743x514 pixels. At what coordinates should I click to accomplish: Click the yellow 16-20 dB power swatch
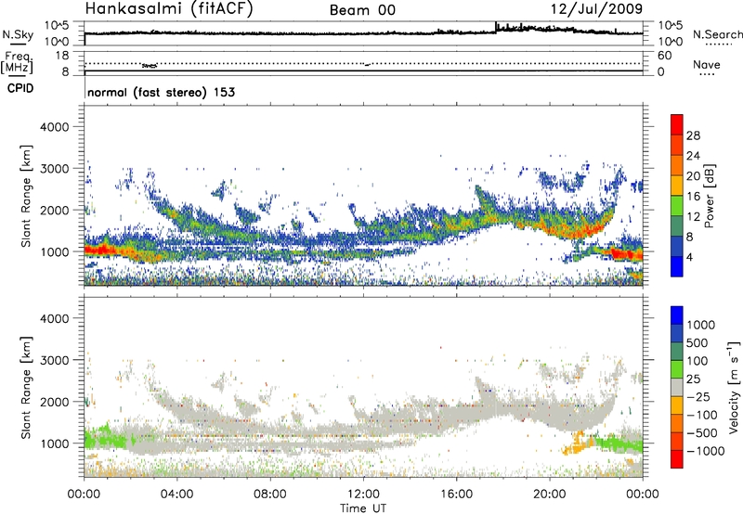point(677,185)
